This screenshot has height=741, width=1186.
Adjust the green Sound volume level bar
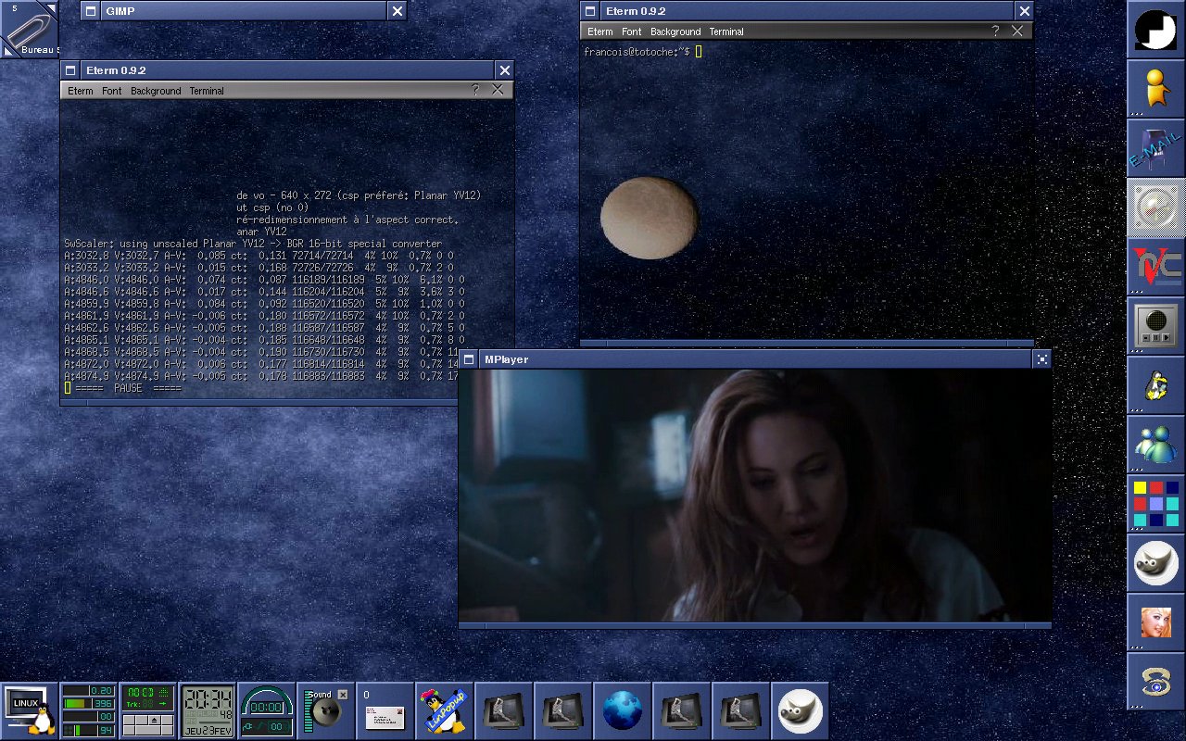coord(308,713)
